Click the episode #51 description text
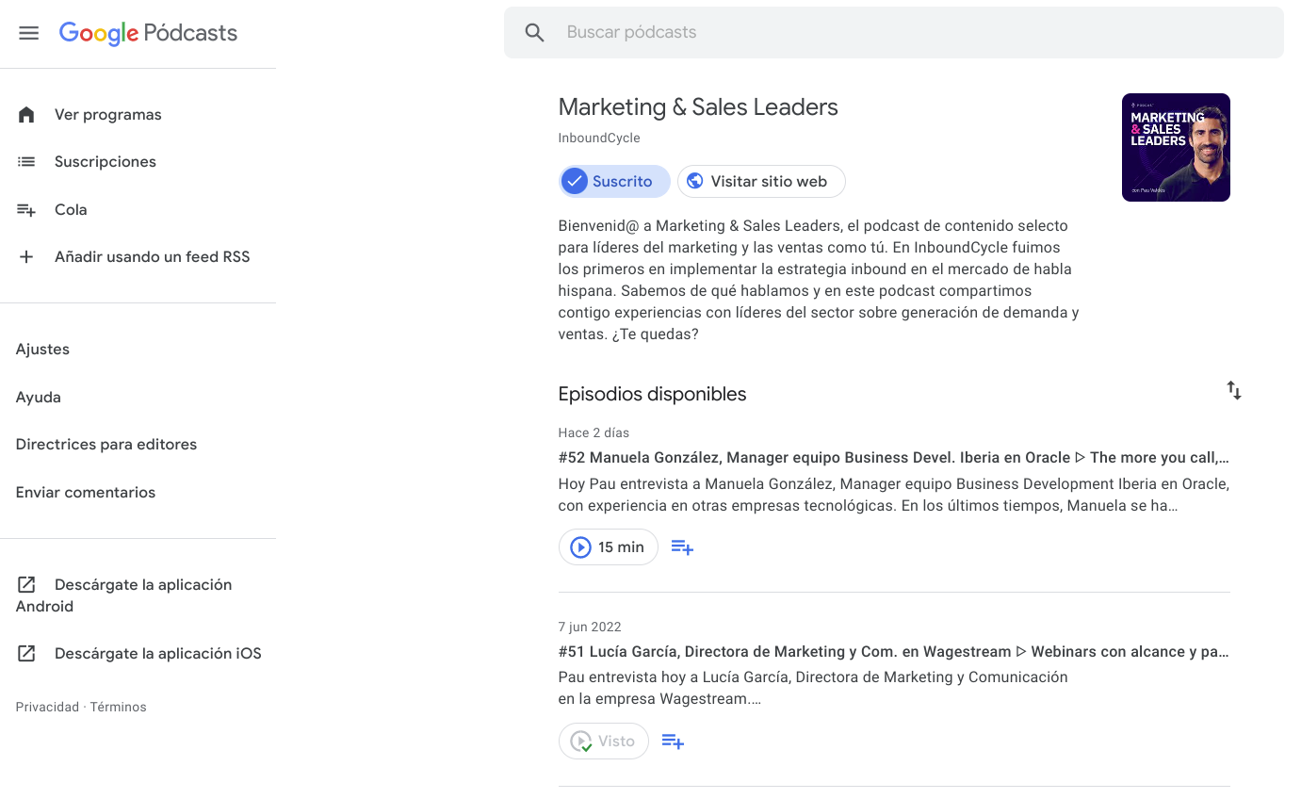The width and height of the screenshot is (1301, 799). click(x=813, y=688)
